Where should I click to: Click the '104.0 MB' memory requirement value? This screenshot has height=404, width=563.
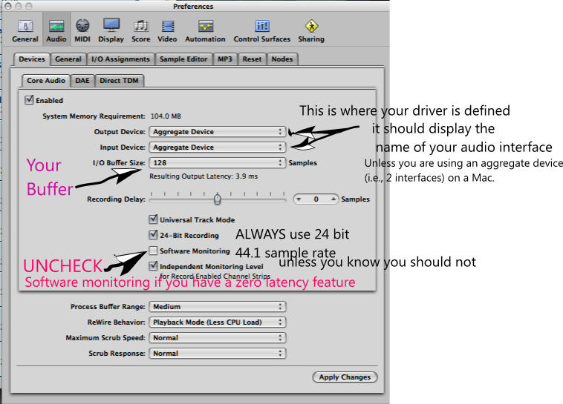tap(166, 116)
